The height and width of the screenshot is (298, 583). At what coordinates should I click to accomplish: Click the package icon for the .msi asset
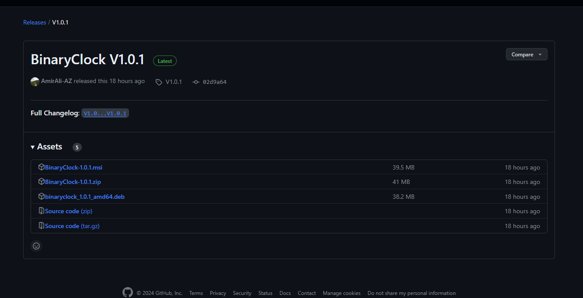point(42,167)
